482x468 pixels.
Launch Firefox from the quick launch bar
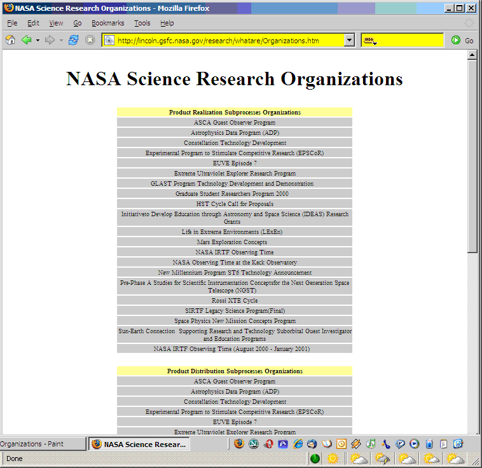coord(239,444)
